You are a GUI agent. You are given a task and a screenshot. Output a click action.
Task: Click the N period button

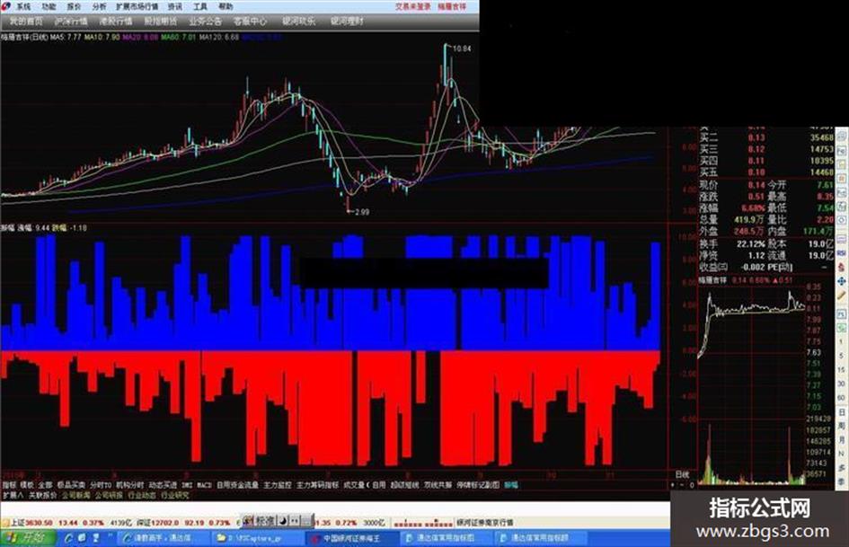[842, 454]
